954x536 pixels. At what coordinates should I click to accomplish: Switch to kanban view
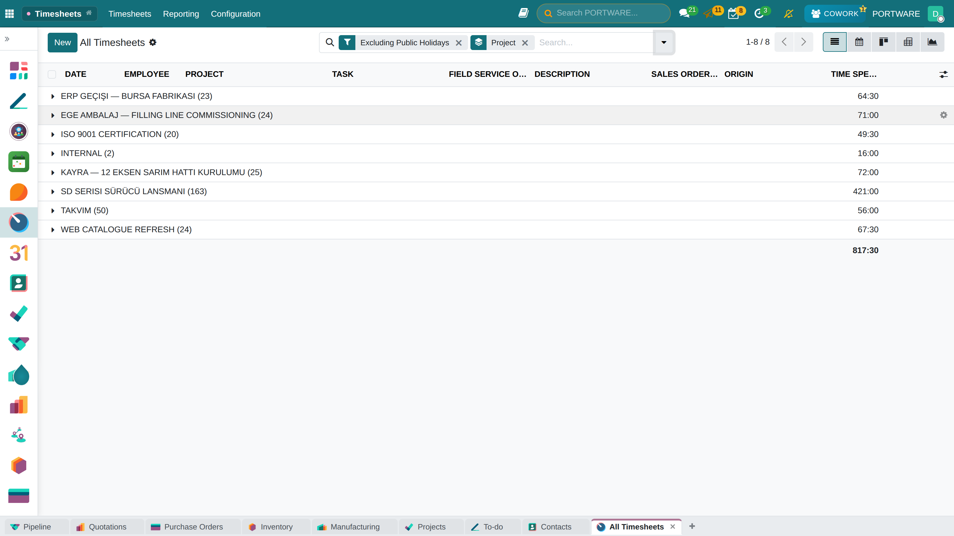coord(884,42)
